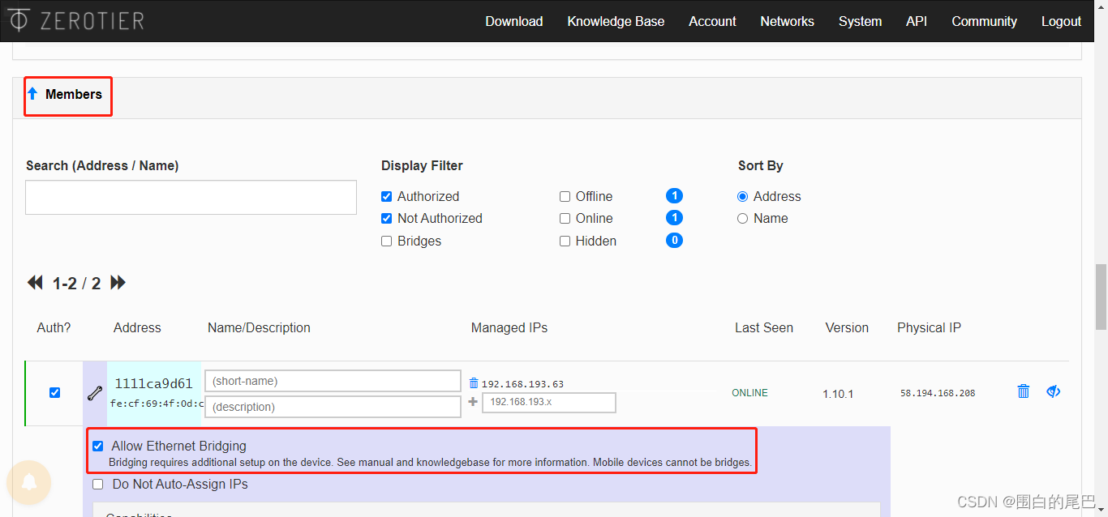Toggle Auth checkbox for member 1111ca9d61
The image size is (1108, 517).
click(x=54, y=392)
